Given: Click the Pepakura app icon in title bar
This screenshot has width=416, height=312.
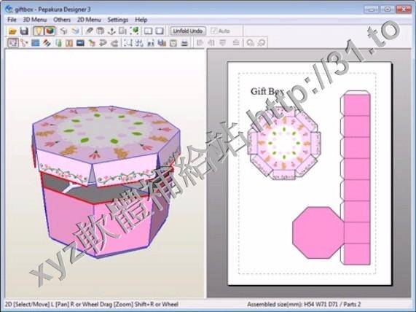Looking at the screenshot, I should point(9,9).
